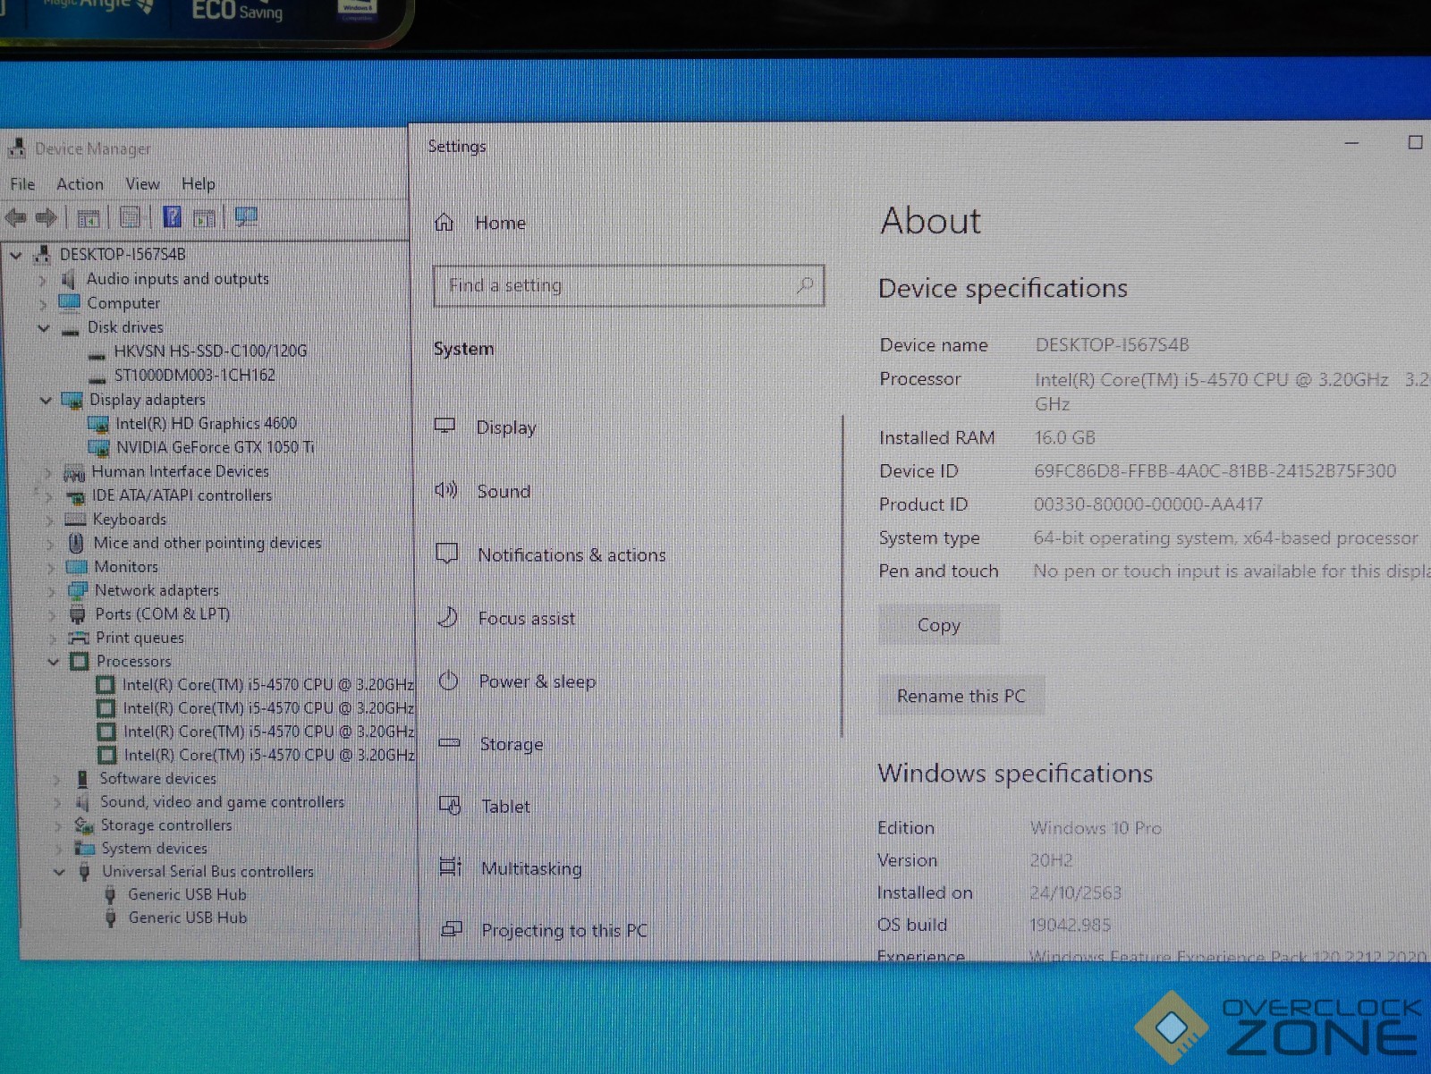Click the Power & sleep icon
1431x1074 pixels.
[x=448, y=681]
